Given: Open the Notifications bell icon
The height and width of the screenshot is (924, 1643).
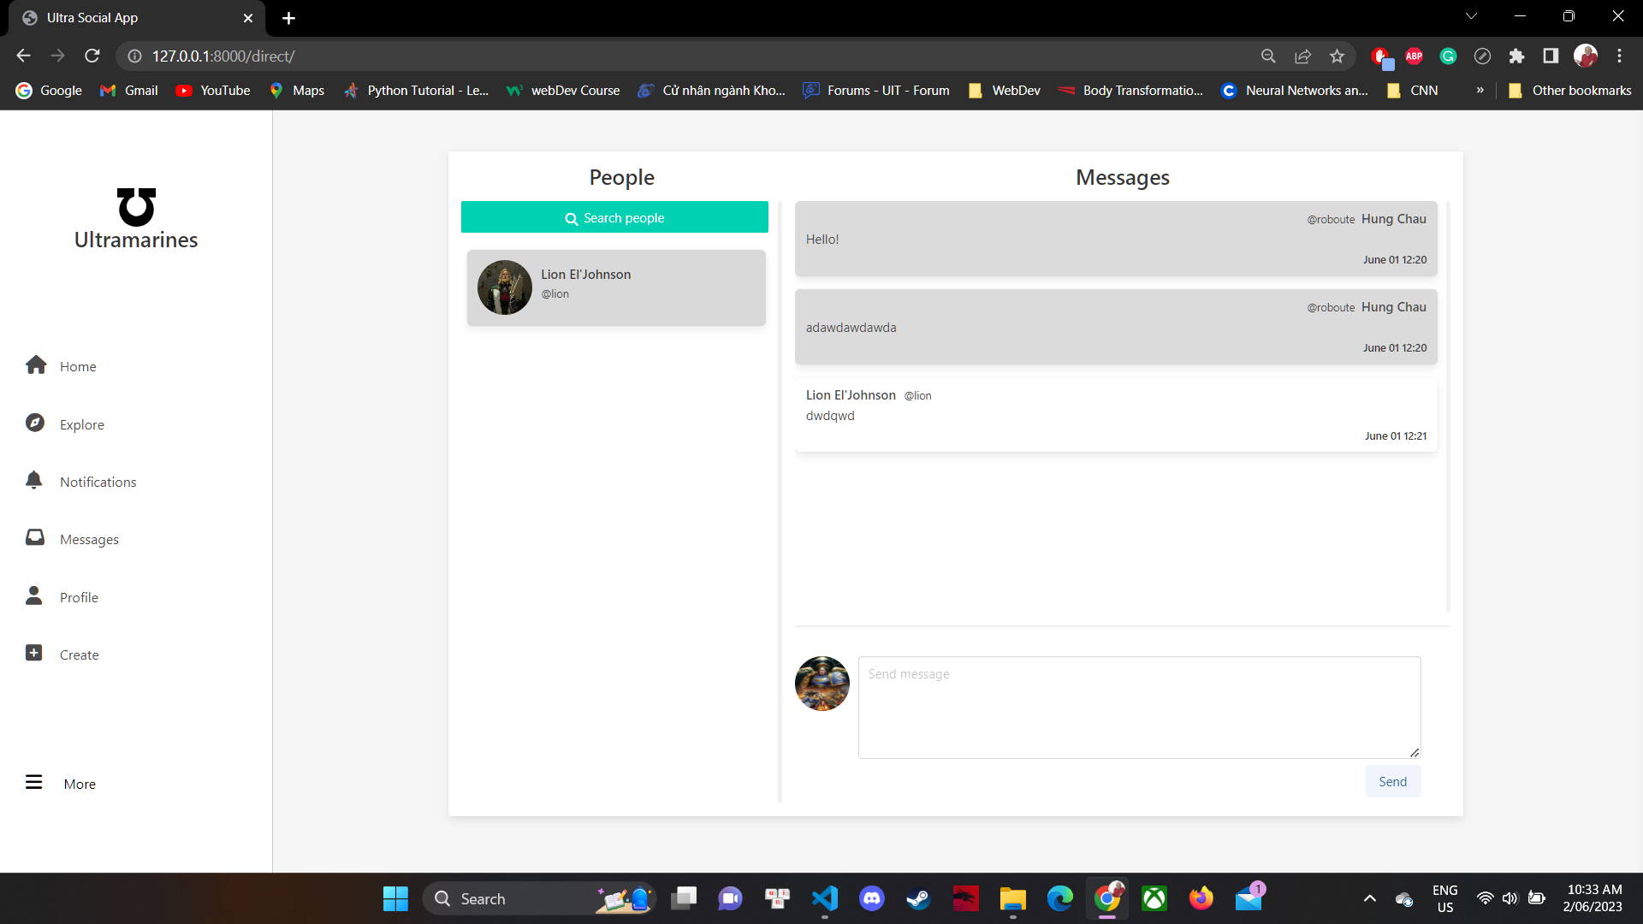Looking at the screenshot, I should tap(34, 480).
